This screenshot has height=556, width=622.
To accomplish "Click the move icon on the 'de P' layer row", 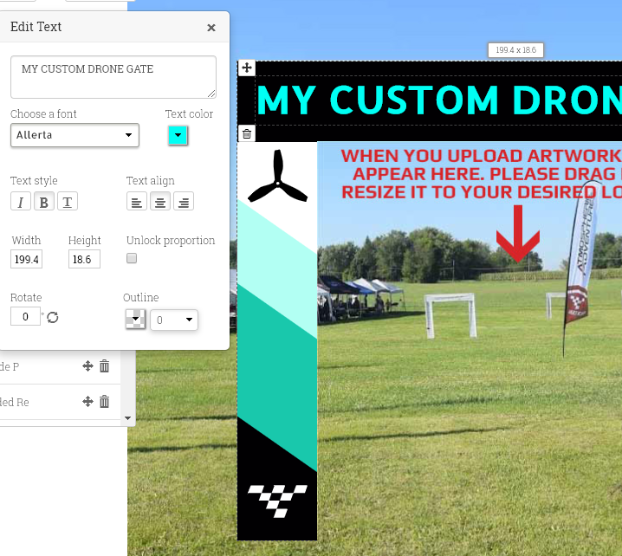I will (87, 366).
